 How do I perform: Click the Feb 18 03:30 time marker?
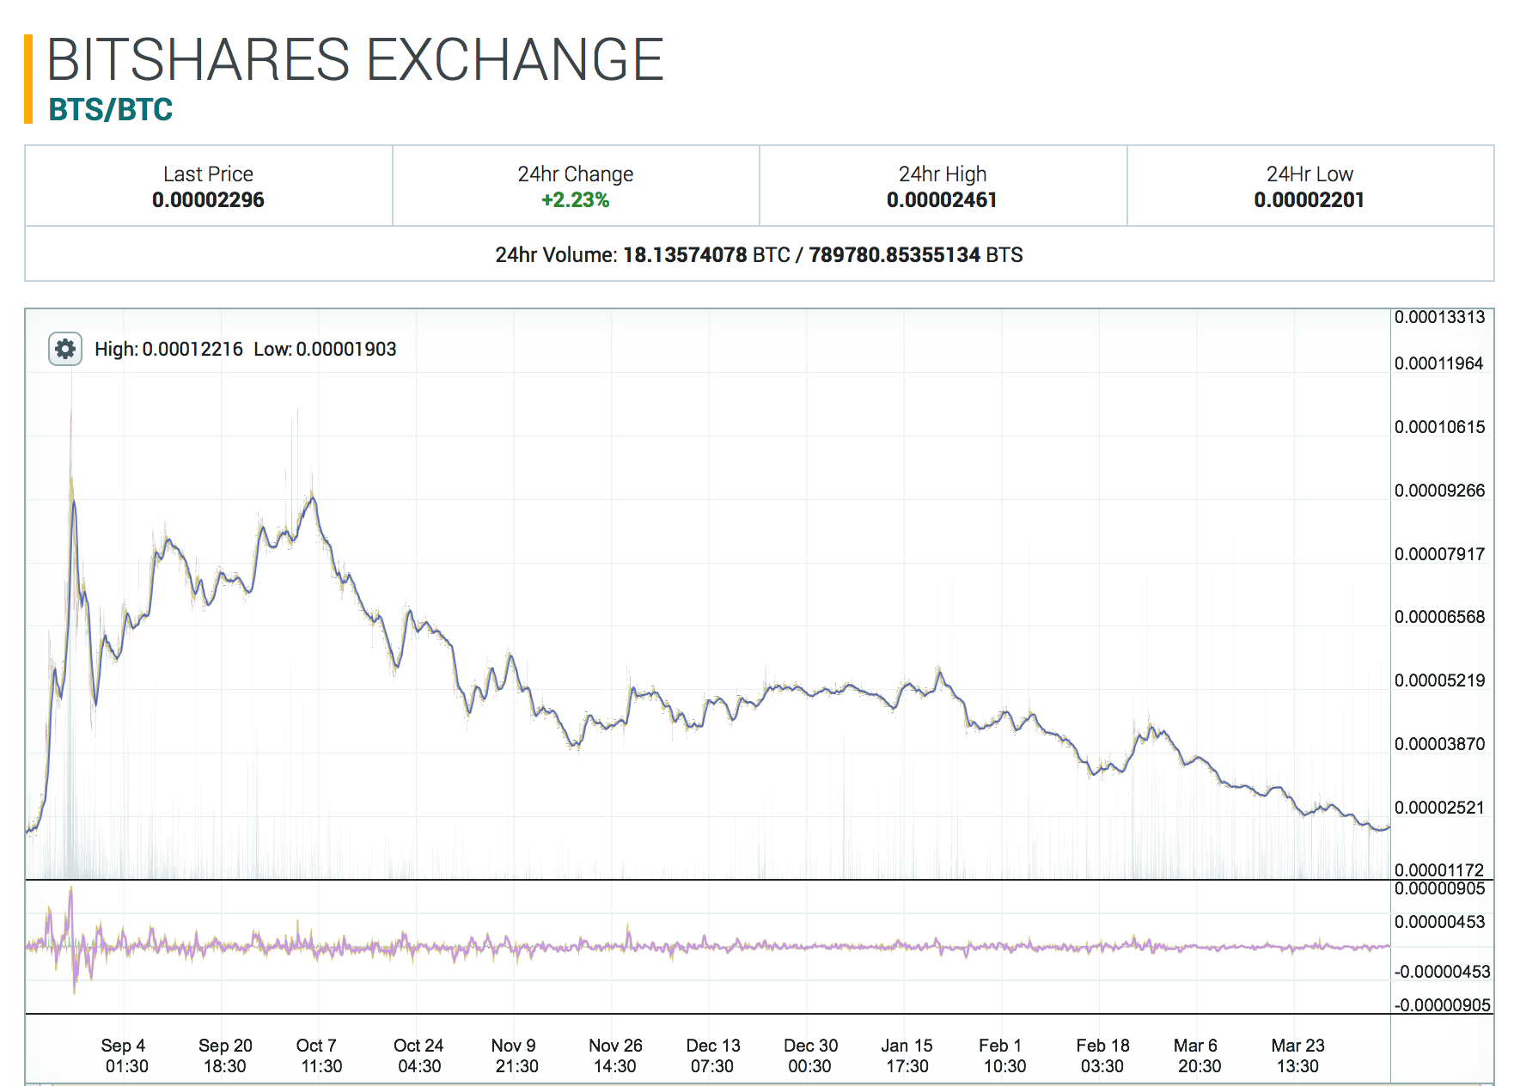1102,1056
